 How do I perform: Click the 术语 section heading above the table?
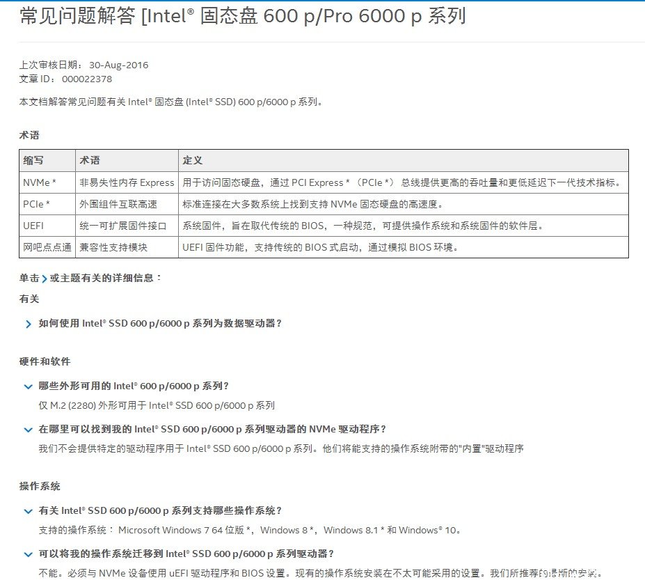click(x=29, y=135)
